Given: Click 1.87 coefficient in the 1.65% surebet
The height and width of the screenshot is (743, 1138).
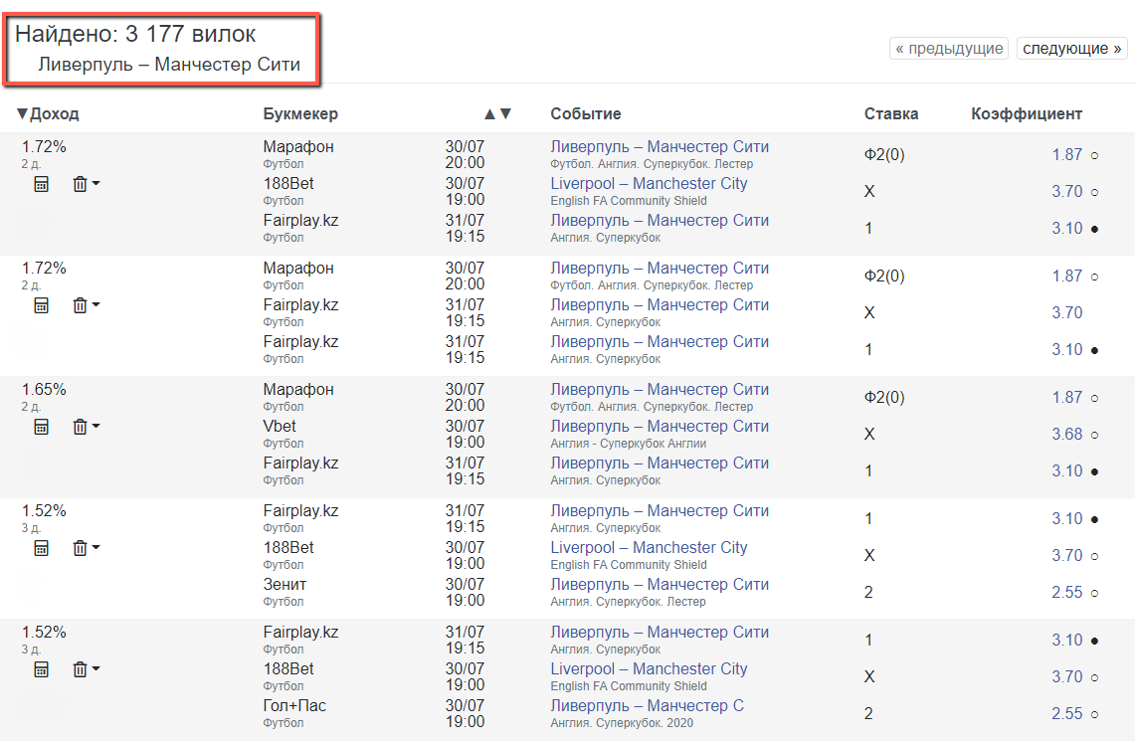Looking at the screenshot, I should click(1066, 398).
